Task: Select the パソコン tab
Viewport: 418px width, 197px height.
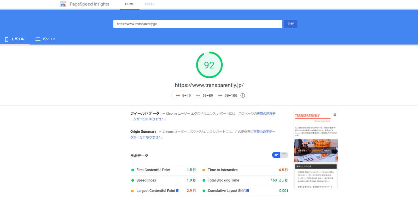Action: tap(45, 39)
